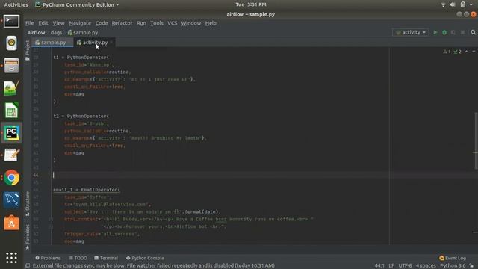
Task: Open the File menu
Action: [30, 23]
